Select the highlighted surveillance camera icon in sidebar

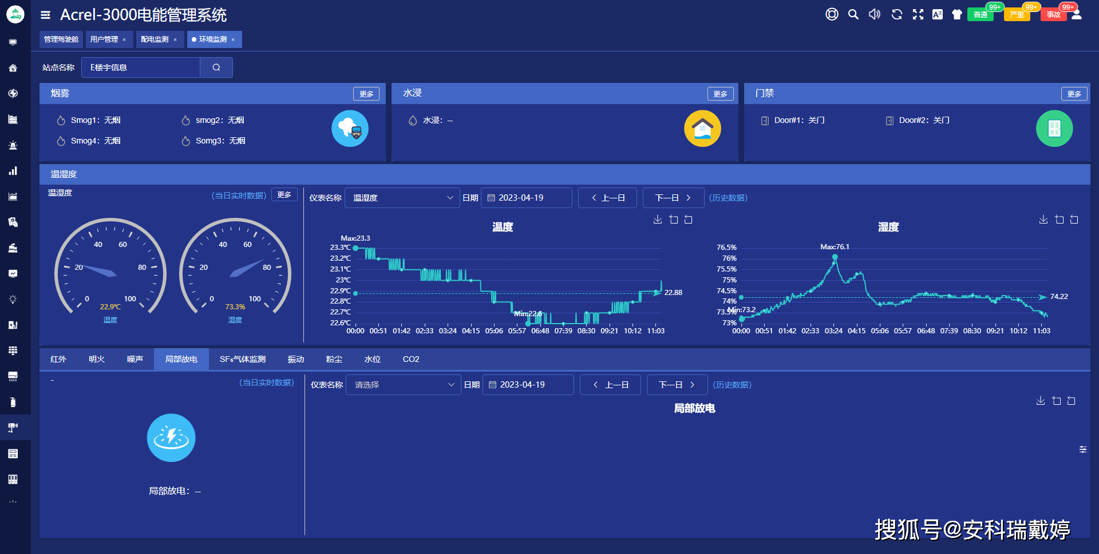click(13, 428)
